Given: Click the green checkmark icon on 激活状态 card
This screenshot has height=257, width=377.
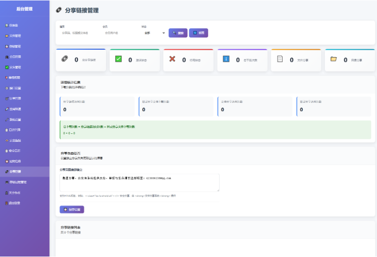Looking at the screenshot, I should pyautogui.click(x=119, y=59).
